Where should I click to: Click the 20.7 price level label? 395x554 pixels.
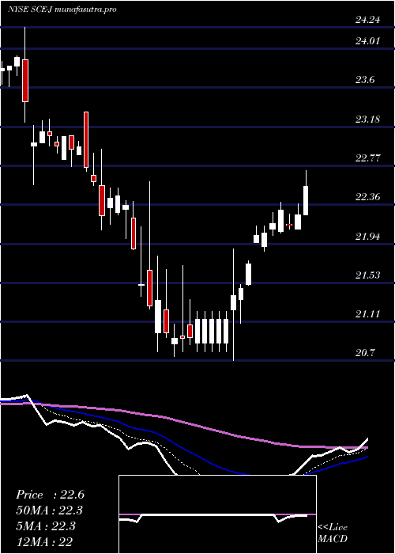pyautogui.click(x=365, y=353)
